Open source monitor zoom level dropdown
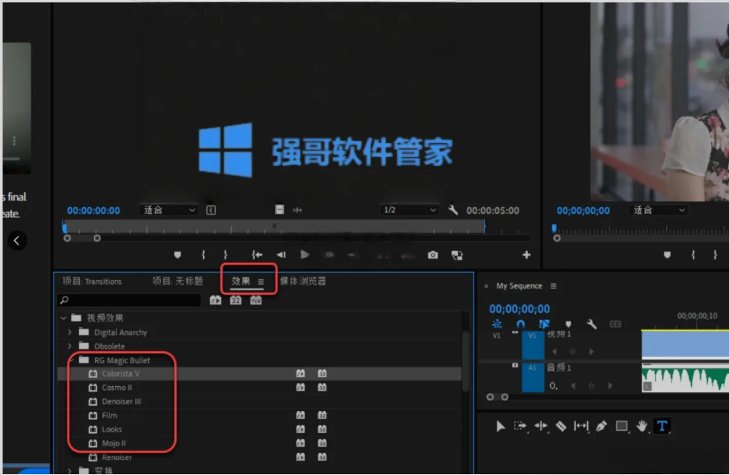729x475 pixels. [168, 210]
